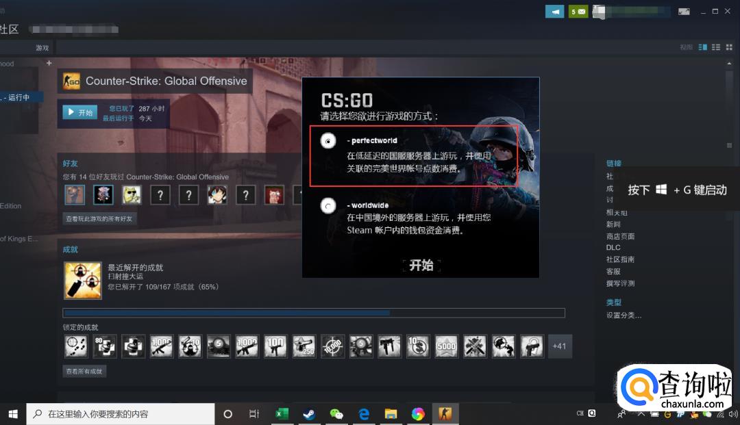Open the Windows Start menu
The height and width of the screenshot is (425, 740).
[x=13, y=414]
